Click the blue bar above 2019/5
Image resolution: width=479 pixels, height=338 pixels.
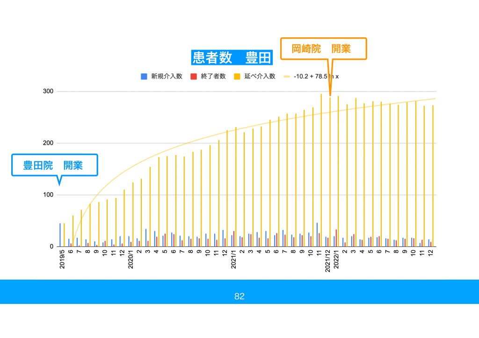[60, 235]
